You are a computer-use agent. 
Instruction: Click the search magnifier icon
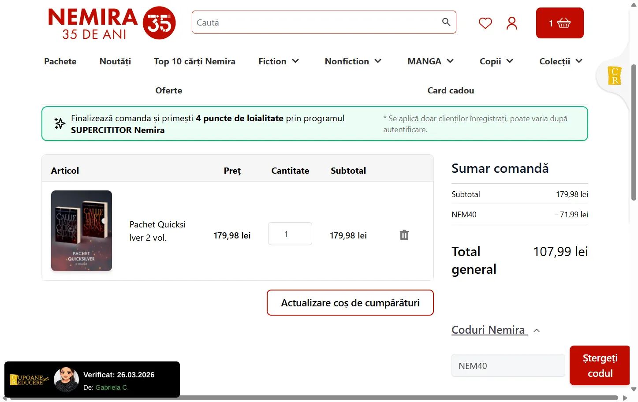coord(446,22)
